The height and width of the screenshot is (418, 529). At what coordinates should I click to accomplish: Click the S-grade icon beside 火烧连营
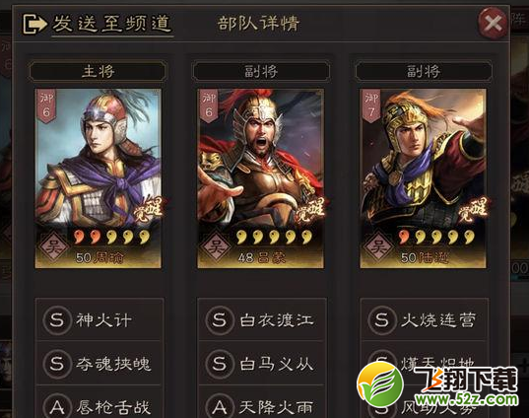(x=381, y=319)
